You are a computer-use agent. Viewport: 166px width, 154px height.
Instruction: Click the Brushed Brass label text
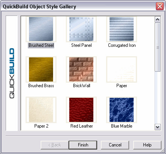pyautogui.click(x=41, y=86)
